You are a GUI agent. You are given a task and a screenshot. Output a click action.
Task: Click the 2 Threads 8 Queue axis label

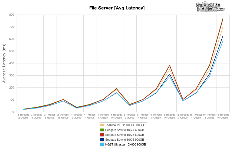click(x=50, y=116)
